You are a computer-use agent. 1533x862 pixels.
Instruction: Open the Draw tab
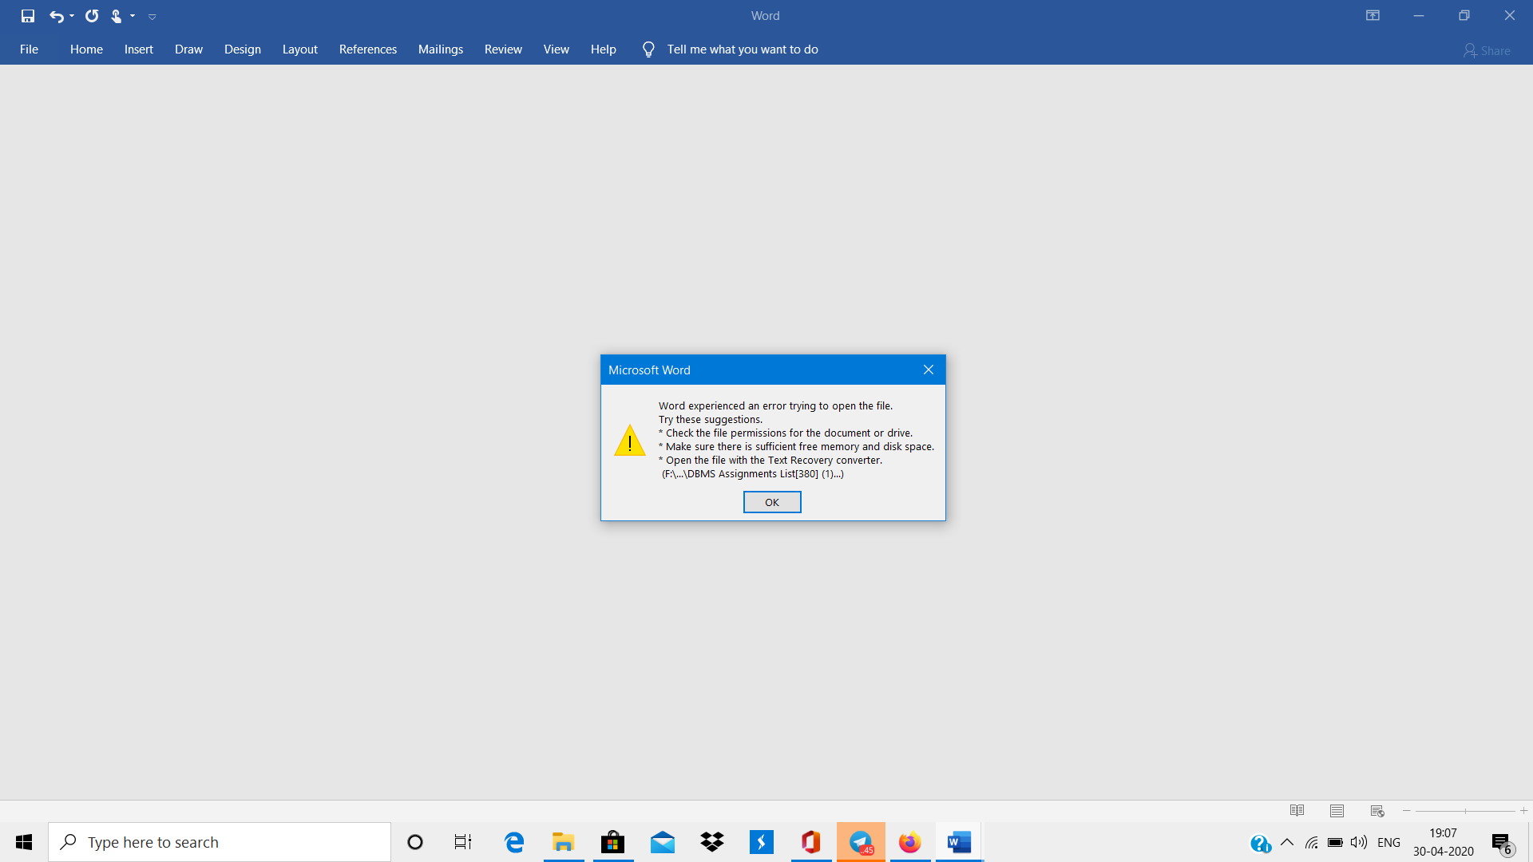pos(189,49)
